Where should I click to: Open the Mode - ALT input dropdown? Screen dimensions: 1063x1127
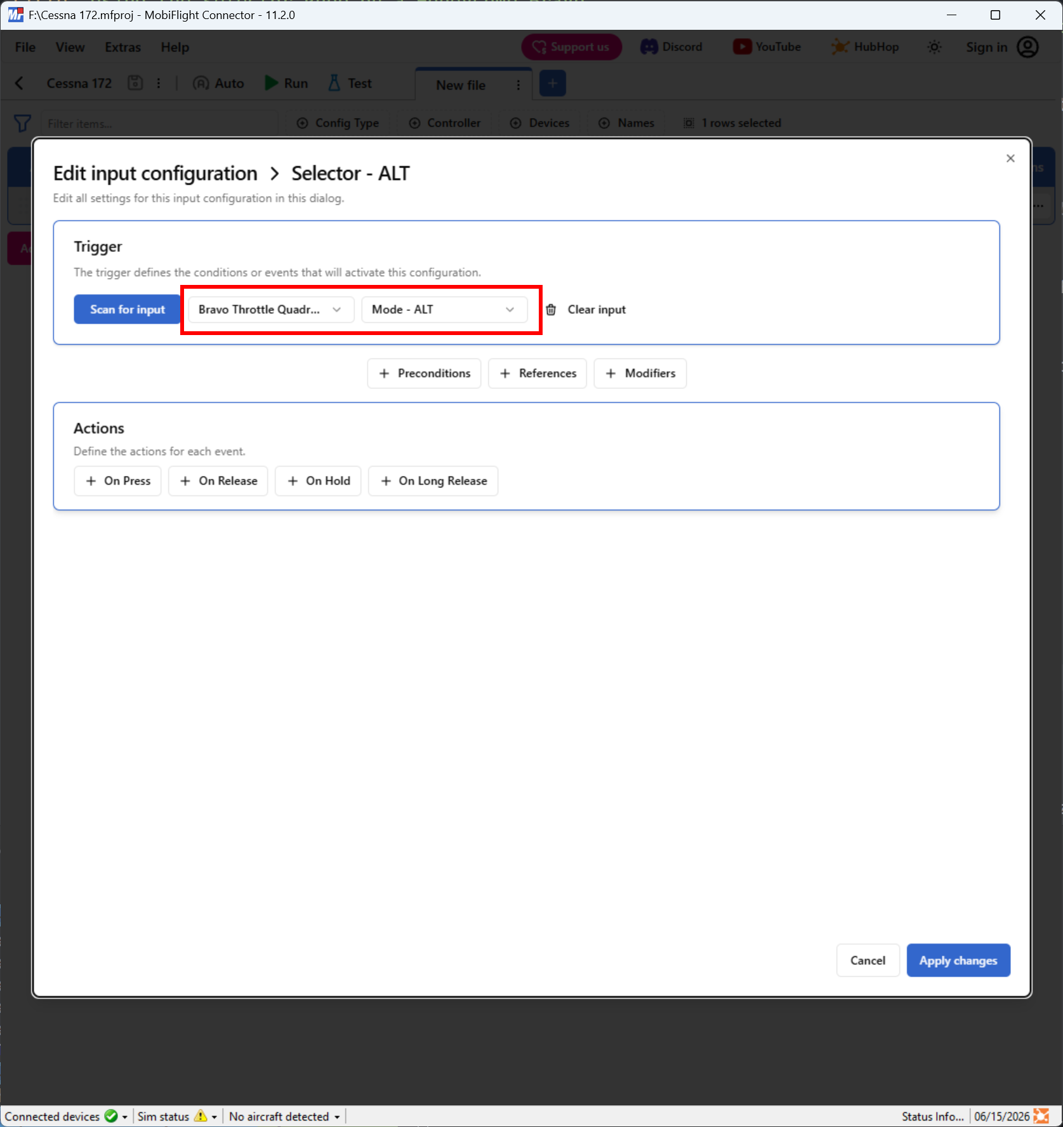click(444, 309)
